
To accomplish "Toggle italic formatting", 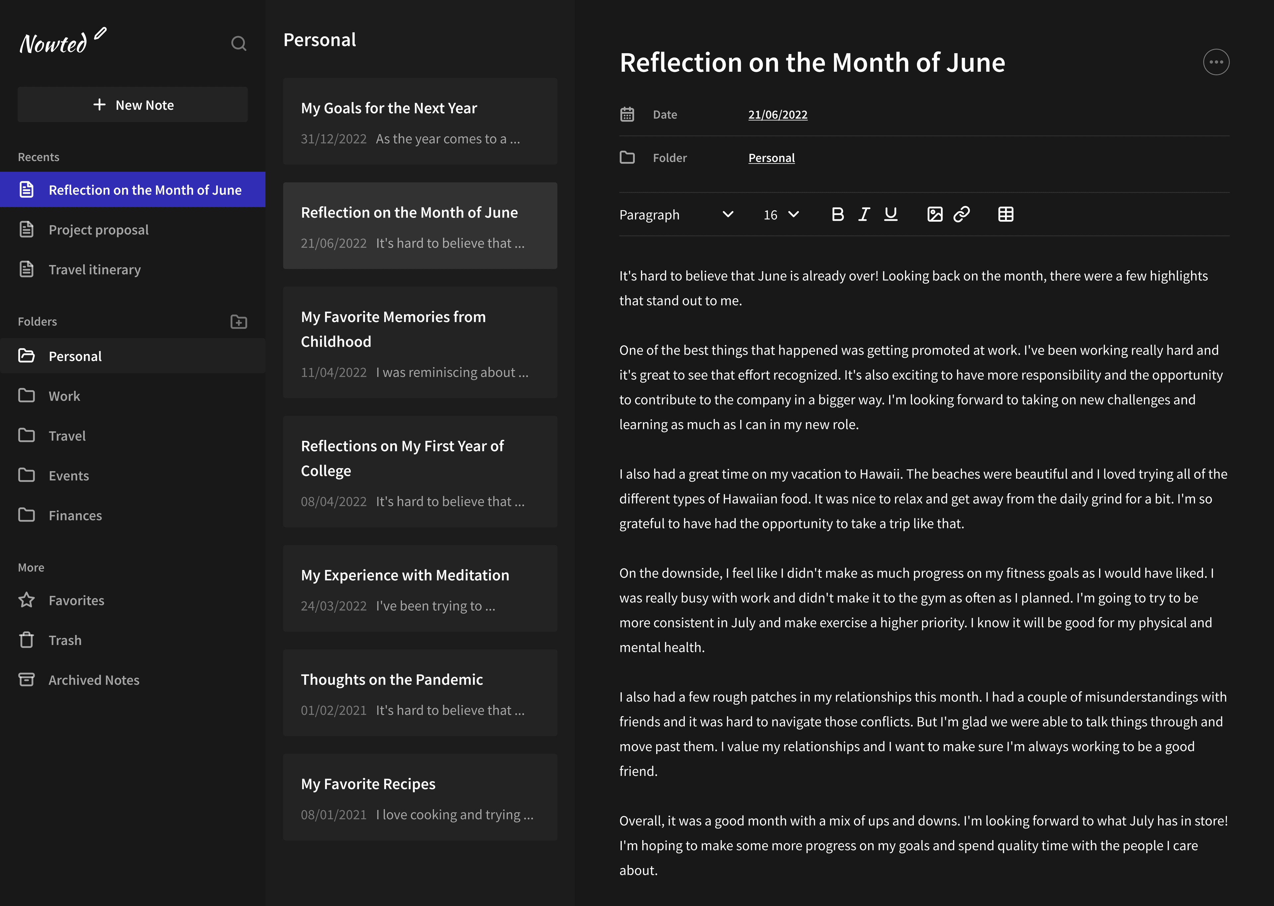I will click(x=864, y=214).
